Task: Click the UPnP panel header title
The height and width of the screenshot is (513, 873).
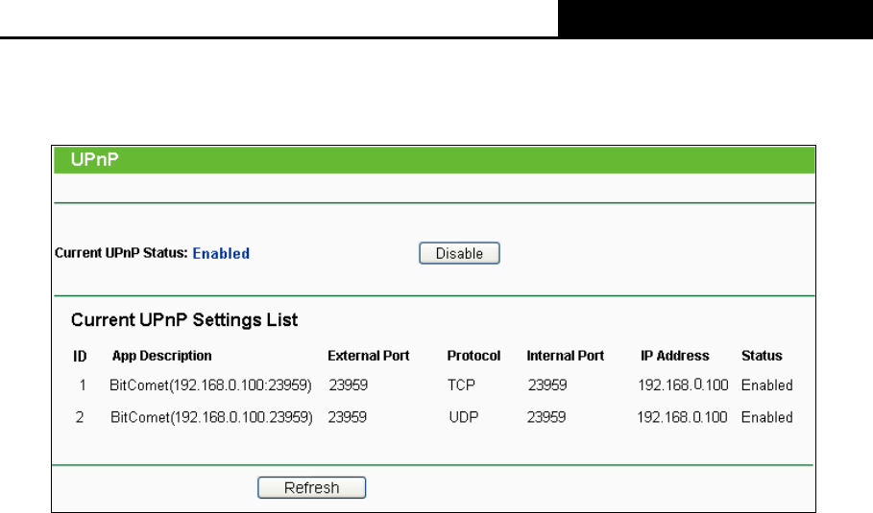Action: click(95, 159)
